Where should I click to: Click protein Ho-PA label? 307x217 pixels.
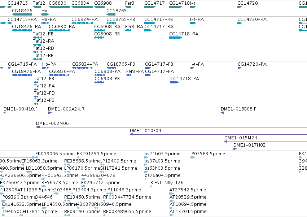49,64
